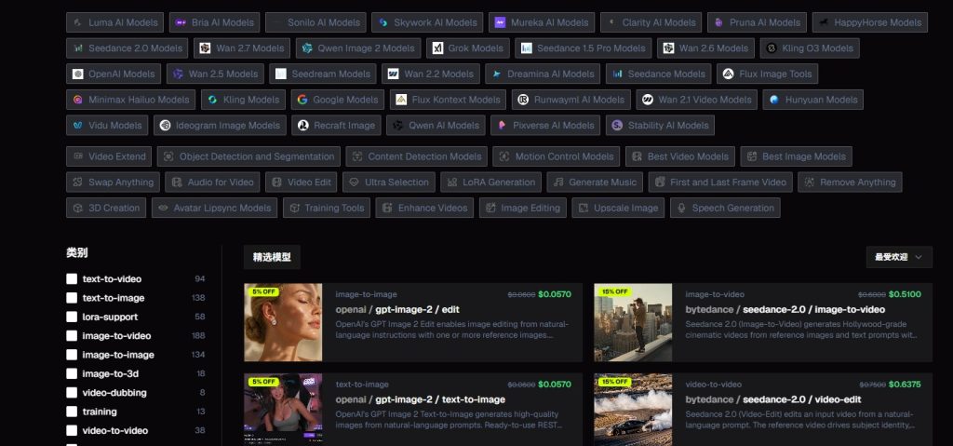Image resolution: width=953 pixels, height=446 pixels.
Task: Open the 3D Creation tag
Action: pos(106,208)
